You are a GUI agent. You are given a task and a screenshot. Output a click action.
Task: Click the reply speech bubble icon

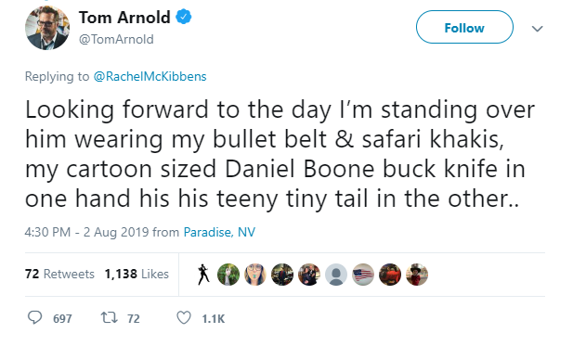[35, 317]
